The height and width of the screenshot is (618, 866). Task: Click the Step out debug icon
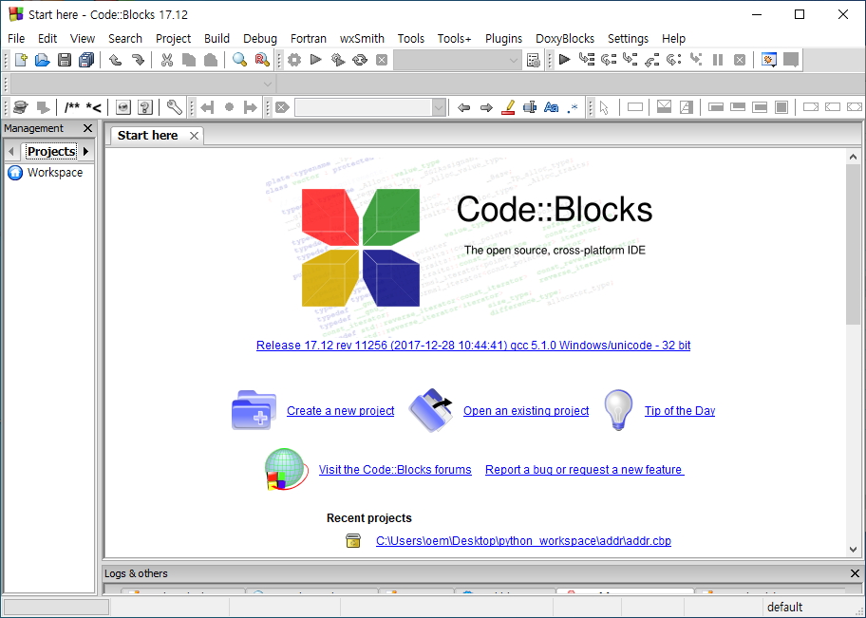click(x=651, y=60)
